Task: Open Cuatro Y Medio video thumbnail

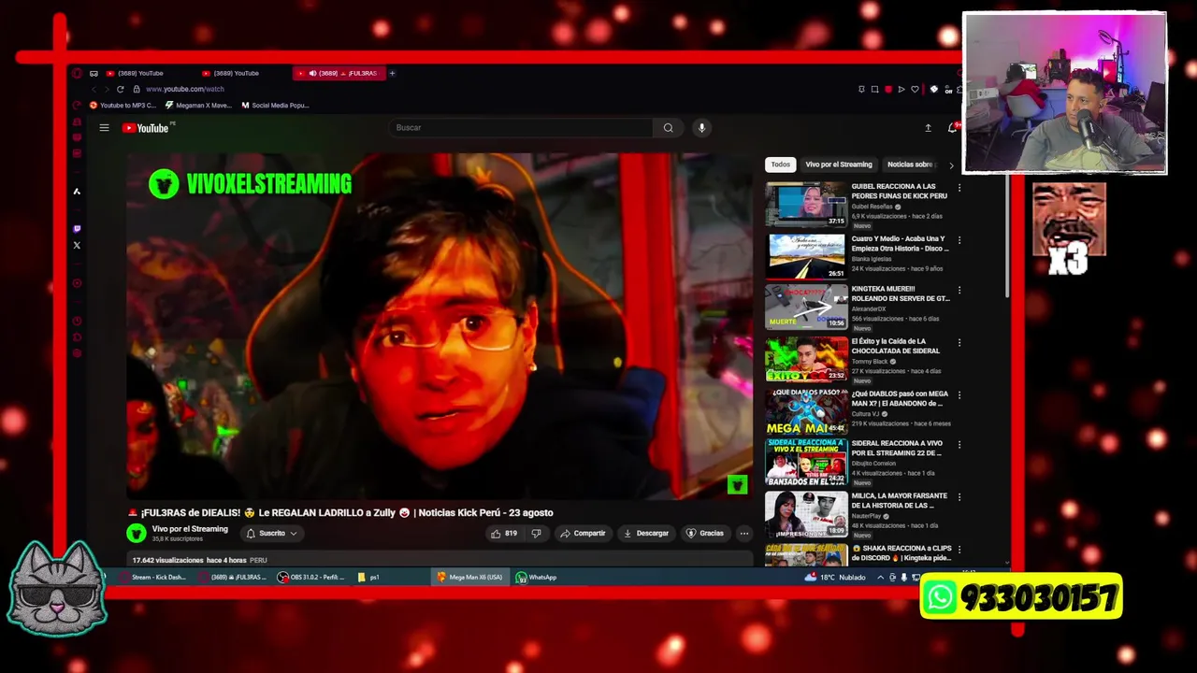Action: tap(806, 256)
